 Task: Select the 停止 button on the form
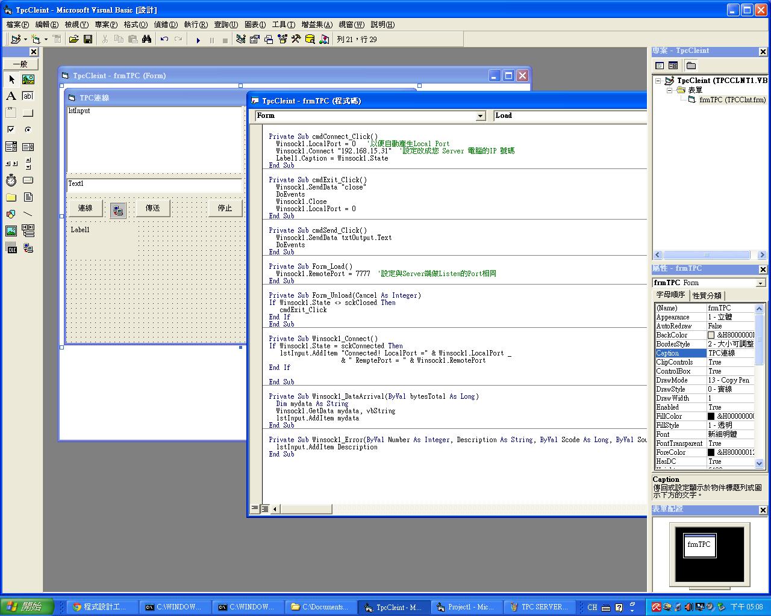pos(225,208)
